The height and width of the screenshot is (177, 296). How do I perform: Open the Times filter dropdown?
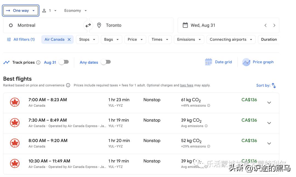click(160, 39)
